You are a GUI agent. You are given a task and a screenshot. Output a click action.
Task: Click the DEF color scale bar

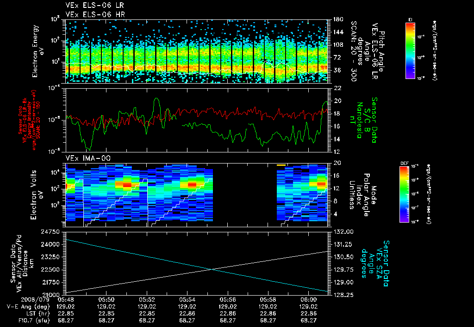coord(405,194)
